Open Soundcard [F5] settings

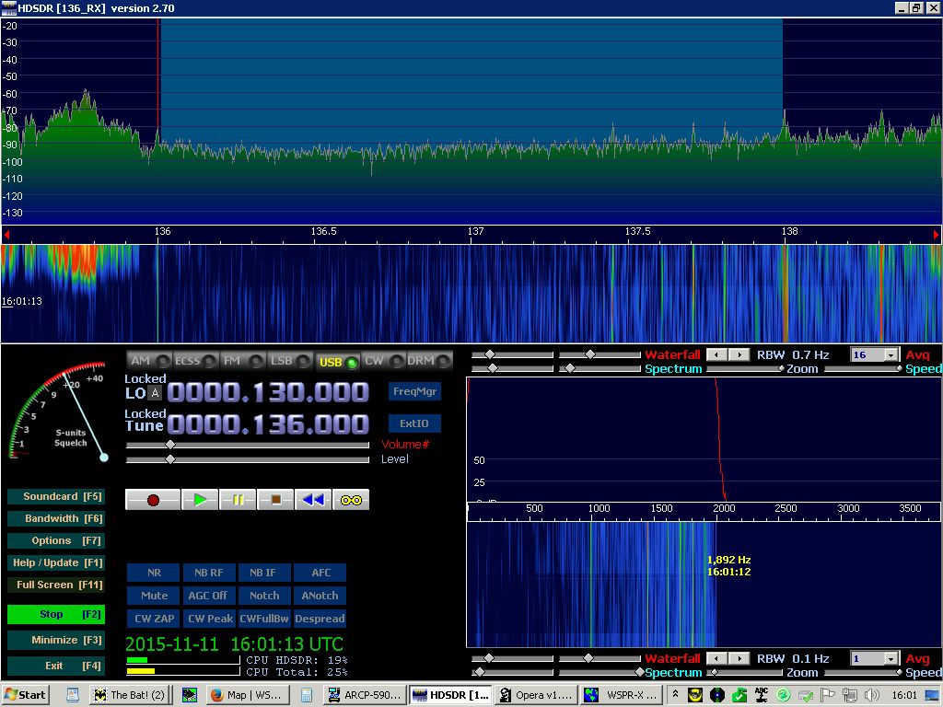point(56,496)
